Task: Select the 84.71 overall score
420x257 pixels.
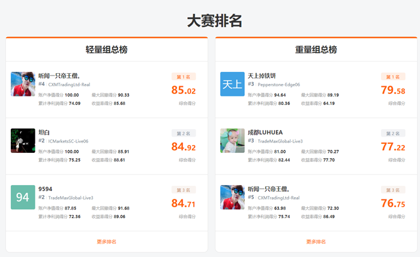Action: point(184,203)
